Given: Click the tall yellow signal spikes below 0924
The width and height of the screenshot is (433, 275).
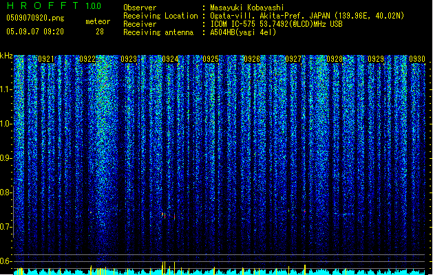Looking at the screenshot, I should pos(168,268).
